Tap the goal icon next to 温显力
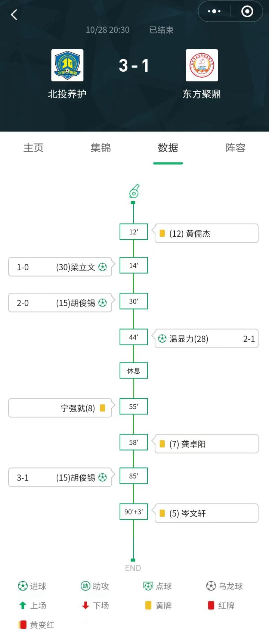The height and width of the screenshot is (638, 269). (x=162, y=339)
